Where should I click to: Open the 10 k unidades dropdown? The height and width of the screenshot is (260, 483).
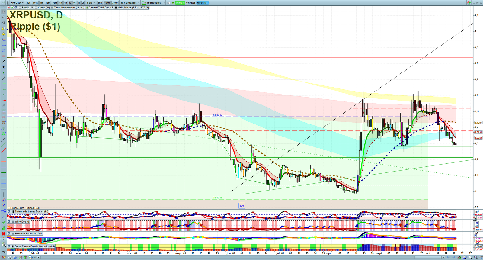pyautogui.click(x=130, y=3)
